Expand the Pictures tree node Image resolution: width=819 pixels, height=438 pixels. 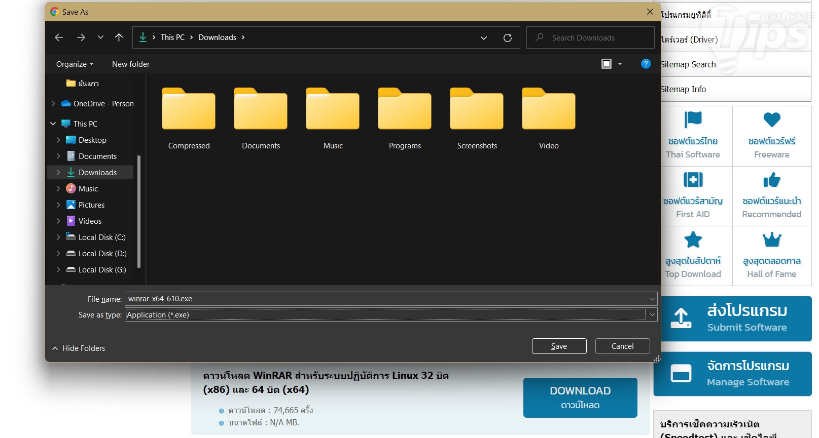point(58,205)
